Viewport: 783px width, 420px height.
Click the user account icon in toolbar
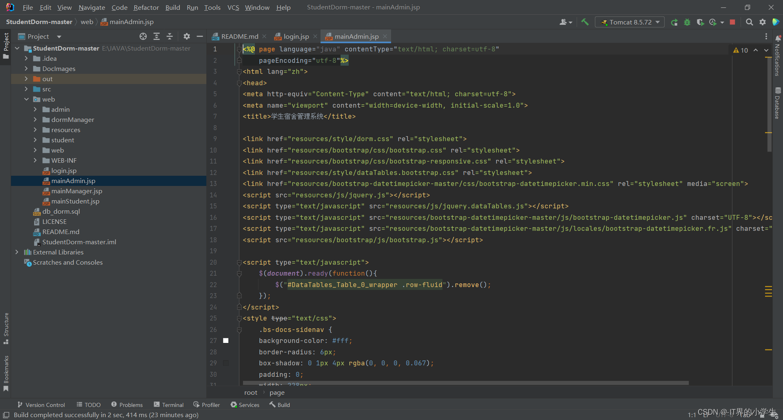point(566,22)
